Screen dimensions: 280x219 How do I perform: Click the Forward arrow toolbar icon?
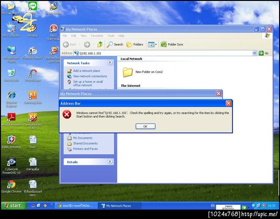(87, 44)
